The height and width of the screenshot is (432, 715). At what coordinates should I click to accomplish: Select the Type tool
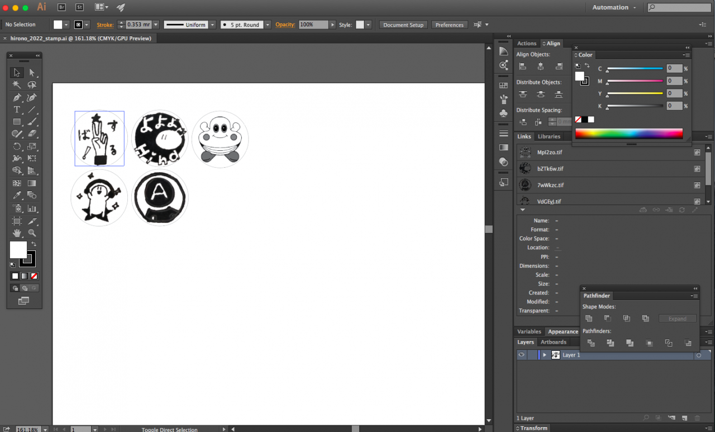pos(17,110)
